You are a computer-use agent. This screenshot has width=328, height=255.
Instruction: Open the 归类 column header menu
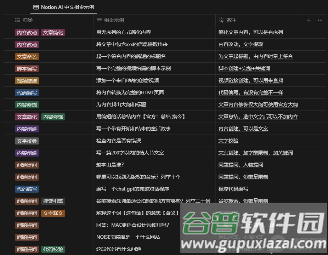coord(25,20)
